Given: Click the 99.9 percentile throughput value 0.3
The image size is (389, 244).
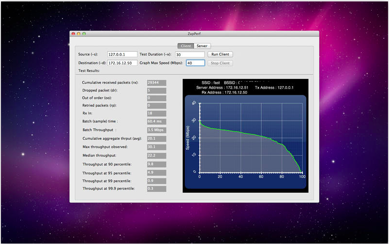Looking at the screenshot, I should [x=157, y=189].
